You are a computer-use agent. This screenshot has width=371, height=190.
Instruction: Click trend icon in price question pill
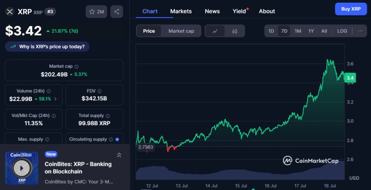13,47
